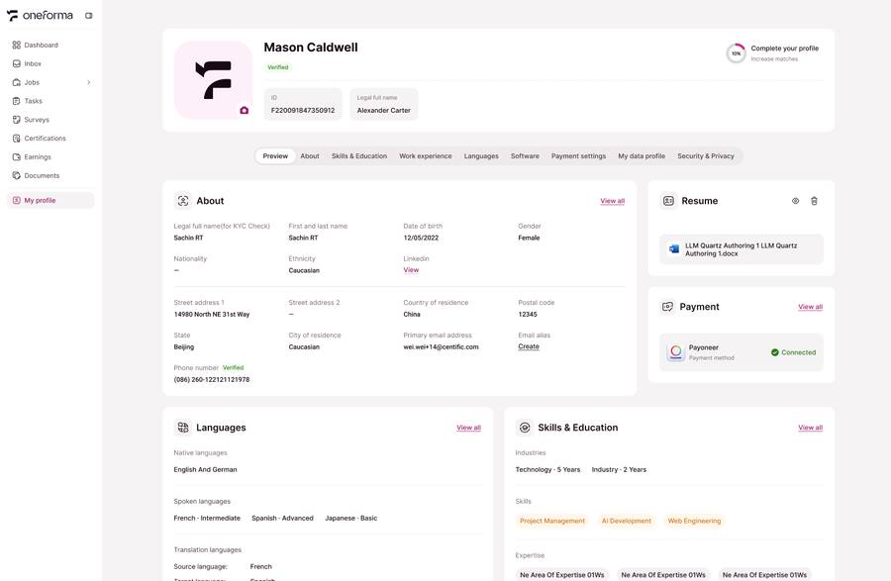Click the profile completion progress ring
891x581 pixels.
(x=736, y=53)
